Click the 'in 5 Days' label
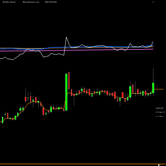 click(x=159, y=116)
